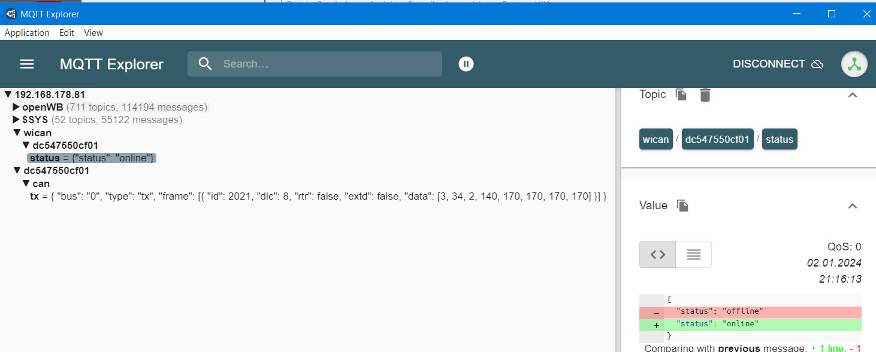Click the pause updates icon

(466, 64)
